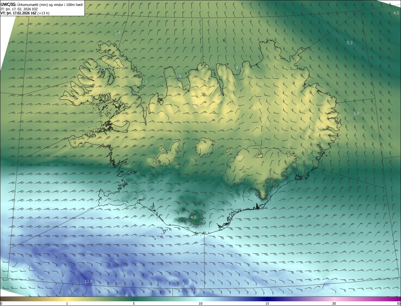Click the 4.5 value label
401x306 pixels.
pos(396,13)
